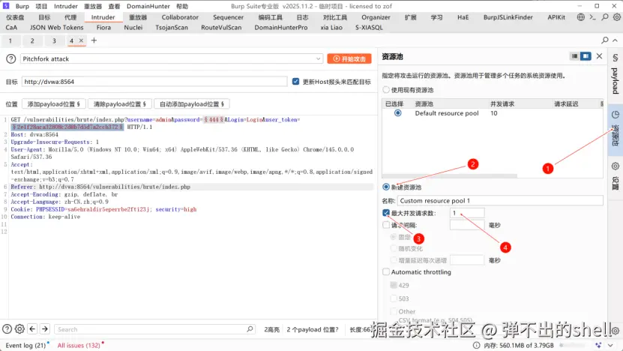Click the resource pool table horizontal scrollbar

click(x=450, y=175)
